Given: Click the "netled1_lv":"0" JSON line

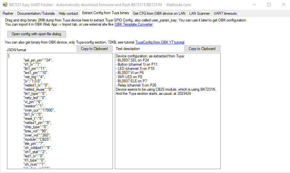Looking at the screenshot, I should click(x=36, y=85).
